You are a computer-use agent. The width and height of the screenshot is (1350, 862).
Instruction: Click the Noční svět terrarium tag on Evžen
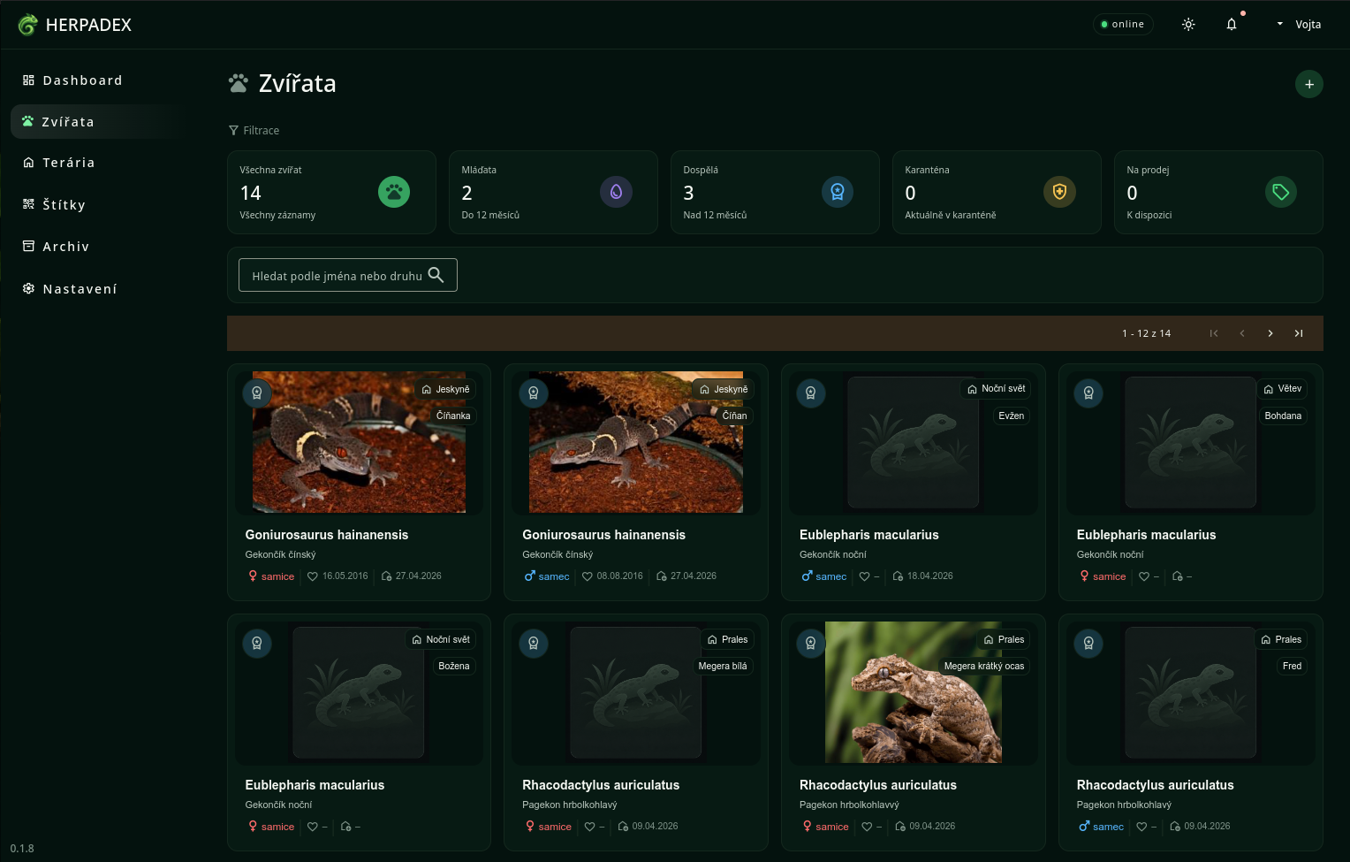996,389
